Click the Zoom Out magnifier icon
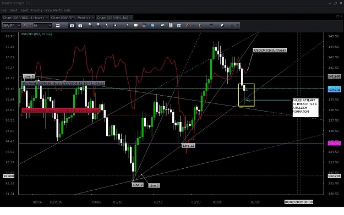344x215 pixels. [99, 25]
